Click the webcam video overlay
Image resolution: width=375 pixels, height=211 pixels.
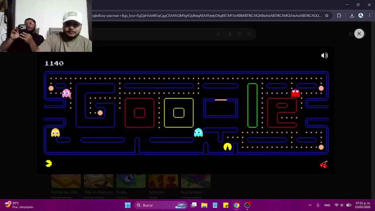coord(46,26)
